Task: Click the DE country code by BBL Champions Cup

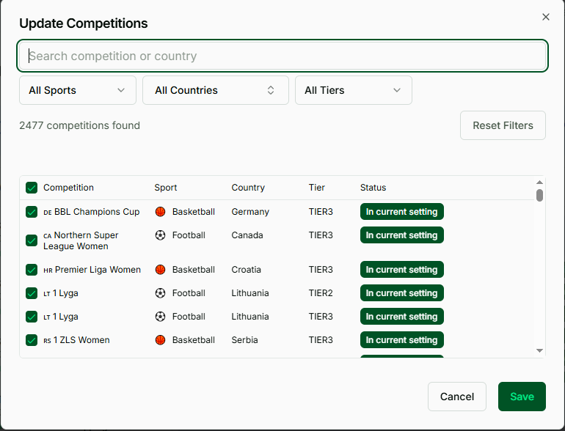Action: click(48, 213)
